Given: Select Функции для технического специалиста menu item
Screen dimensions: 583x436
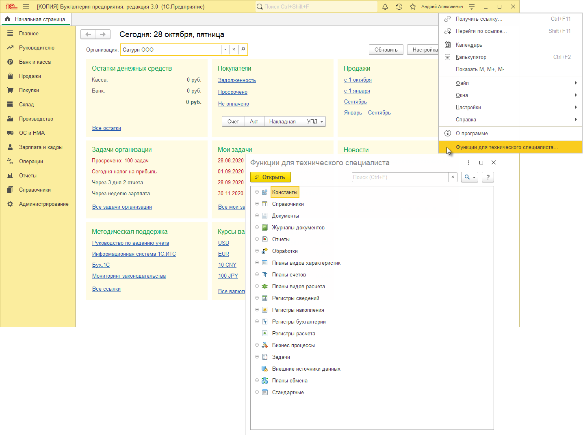Looking at the screenshot, I should (x=510, y=147).
